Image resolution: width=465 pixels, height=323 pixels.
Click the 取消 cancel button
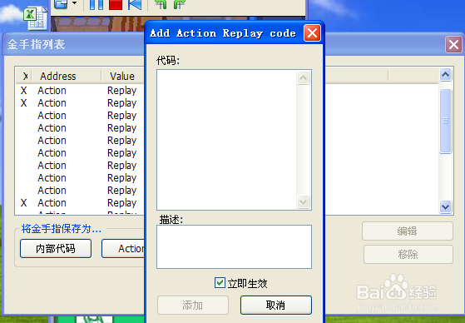(276, 305)
